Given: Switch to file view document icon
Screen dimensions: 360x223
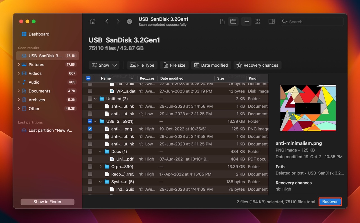Looking at the screenshot, I should (x=222, y=22).
